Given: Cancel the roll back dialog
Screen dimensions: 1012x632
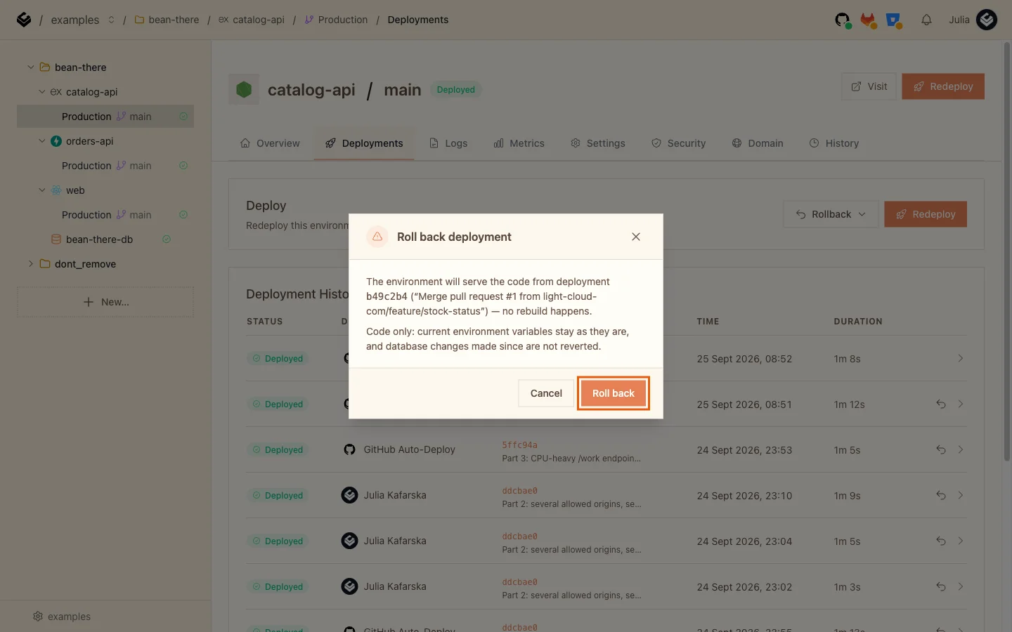Looking at the screenshot, I should click(x=546, y=393).
